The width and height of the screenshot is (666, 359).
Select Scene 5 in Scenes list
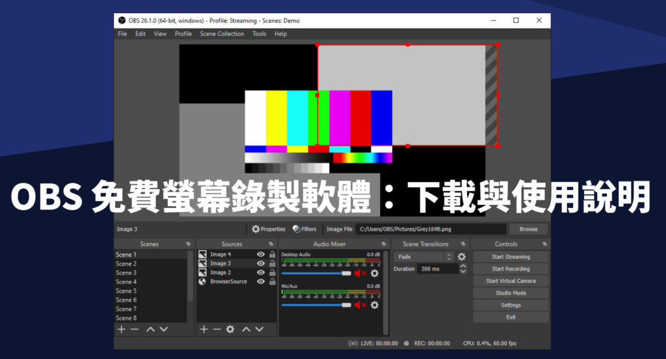[150, 291]
